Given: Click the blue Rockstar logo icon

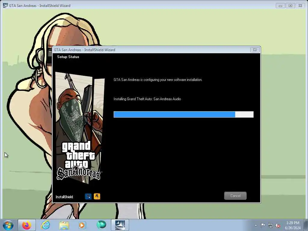Looking at the screenshot, I should click(x=88, y=196).
